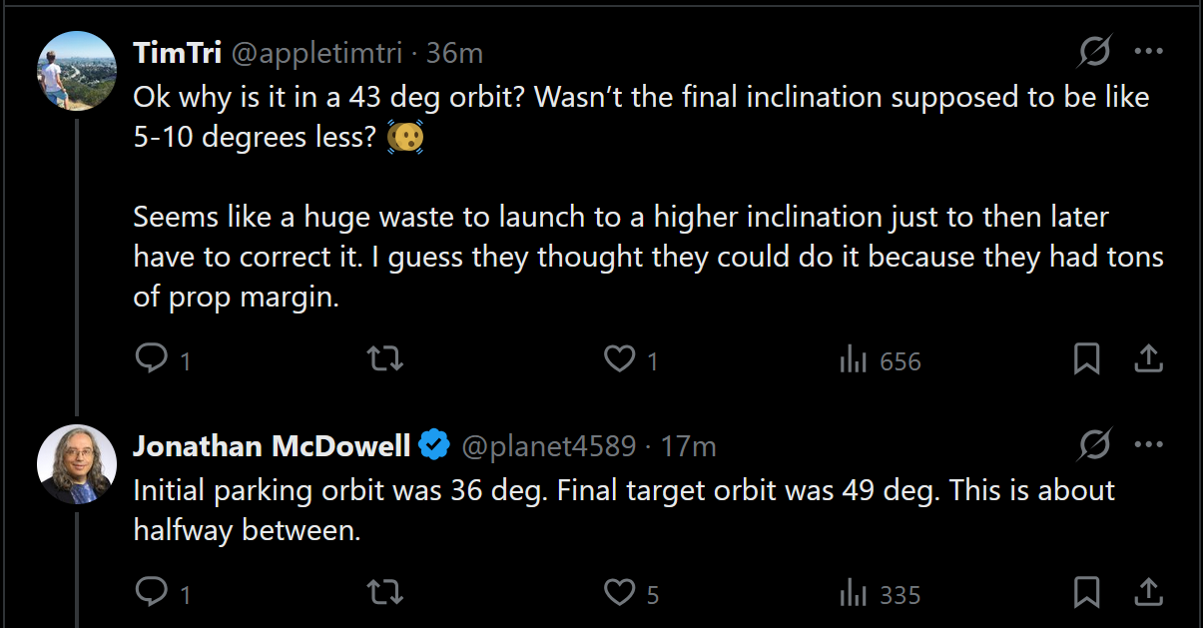Bookmark TimTri's tweet
1203x628 pixels.
[x=1086, y=359]
